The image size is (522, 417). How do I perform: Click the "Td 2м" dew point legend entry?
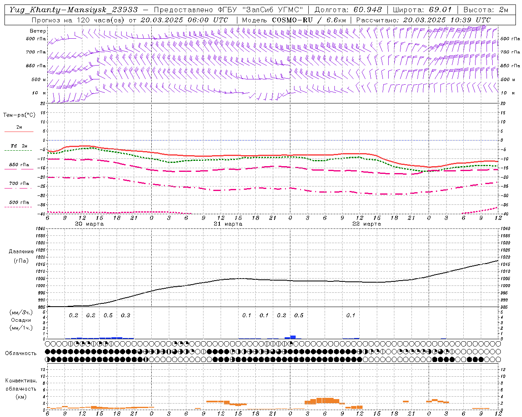click(x=19, y=146)
